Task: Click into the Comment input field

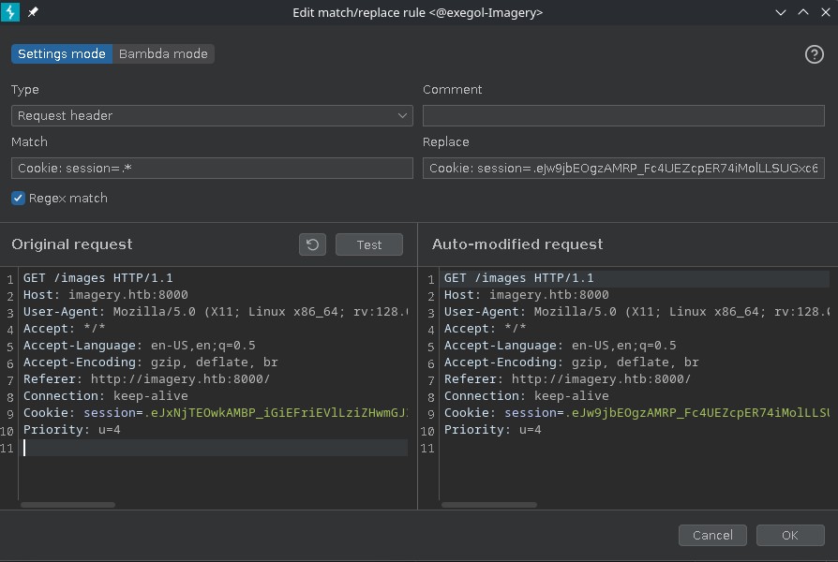Action: [x=623, y=115]
